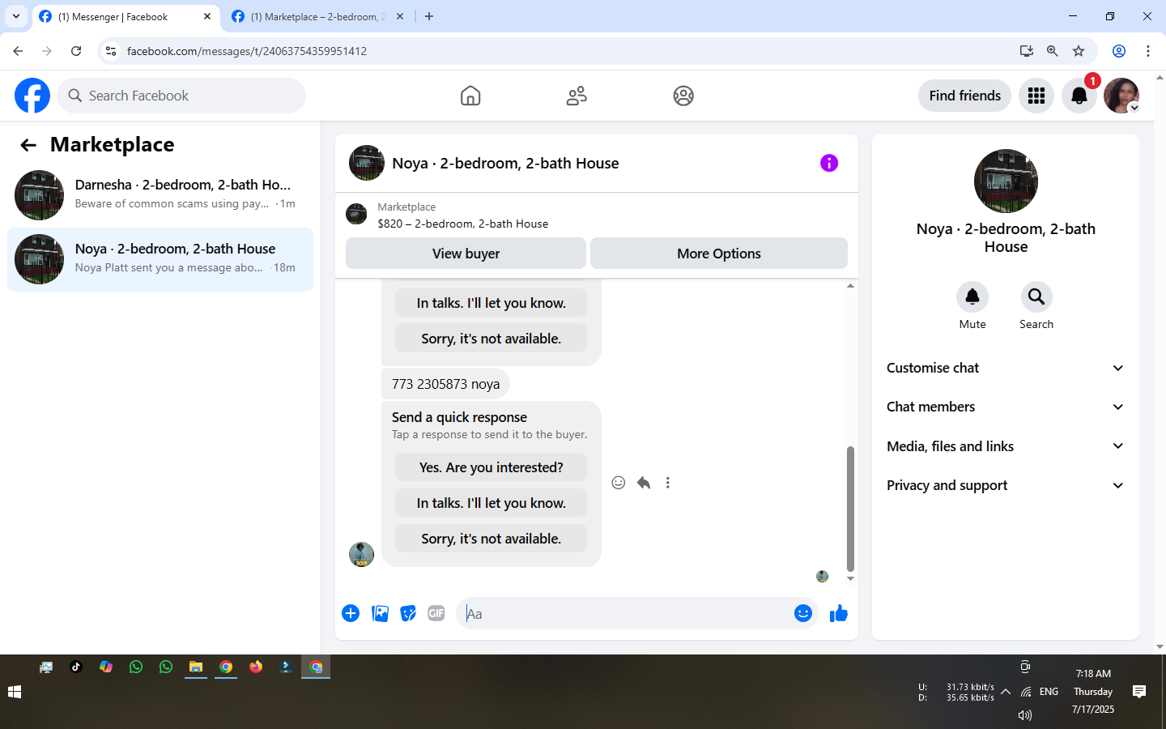The width and height of the screenshot is (1166, 729).
Task: Open more options for the message
Action: [668, 483]
